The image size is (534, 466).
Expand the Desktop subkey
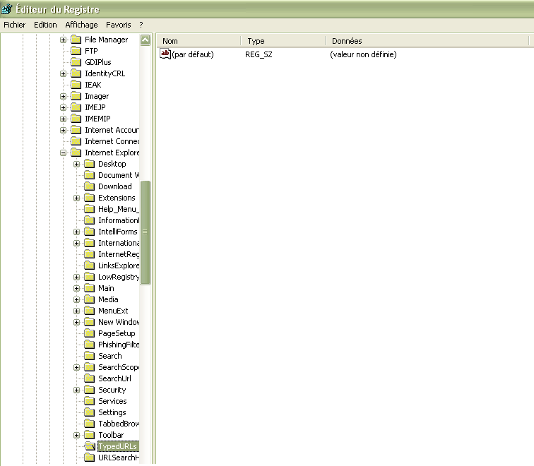pyautogui.click(x=76, y=164)
